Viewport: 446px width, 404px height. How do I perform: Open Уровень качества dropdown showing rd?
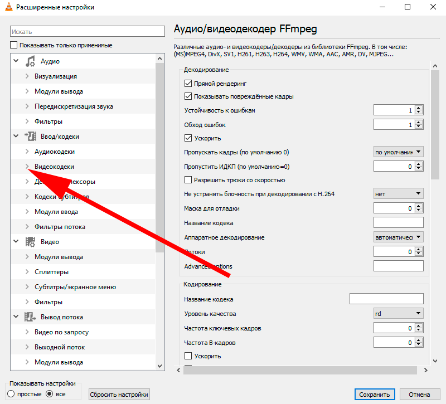pyautogui.click(x=398, y=314)
